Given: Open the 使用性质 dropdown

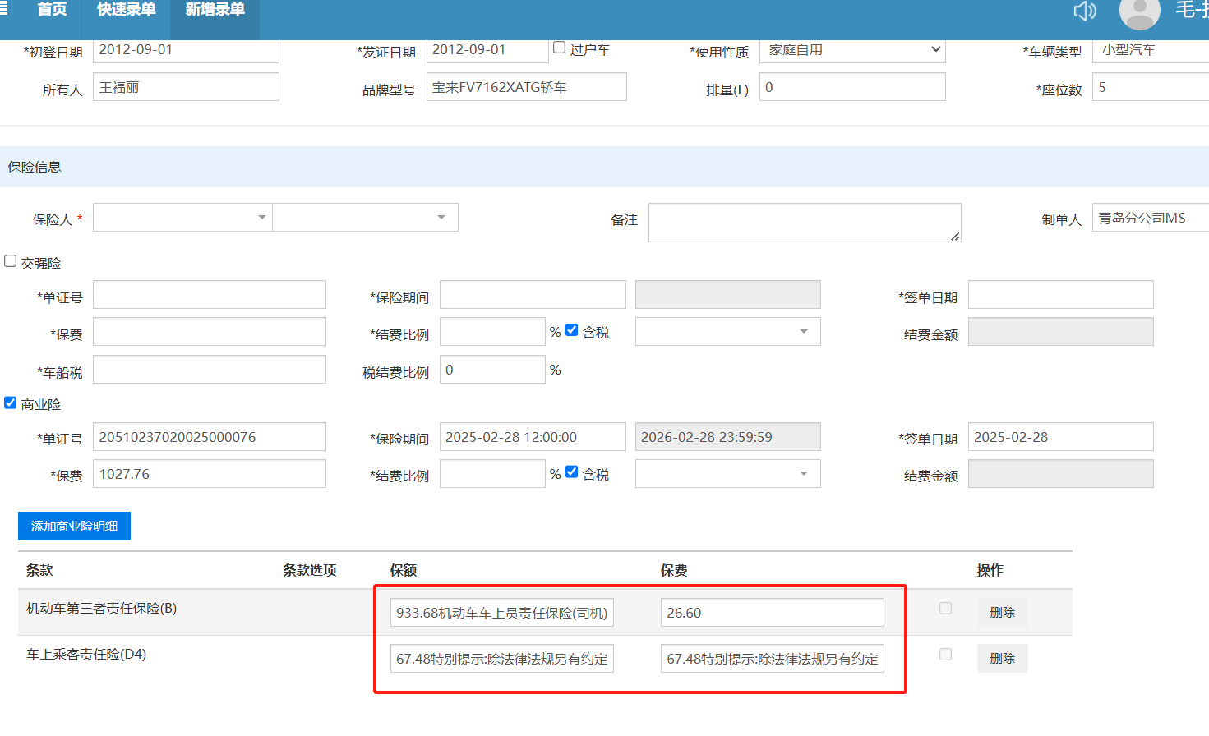Looking at the screenshot, I should click(852, 50).
